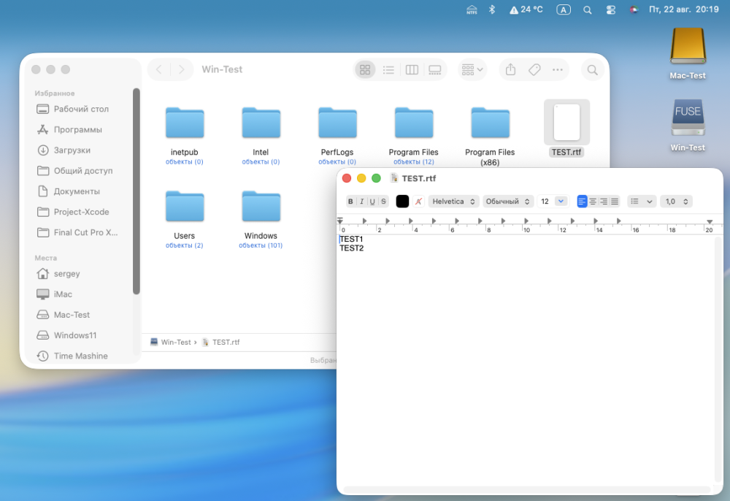The width and height of the screenshot is (730, 501).
Task: Select the PerfLogs folder
Action: 337,123
